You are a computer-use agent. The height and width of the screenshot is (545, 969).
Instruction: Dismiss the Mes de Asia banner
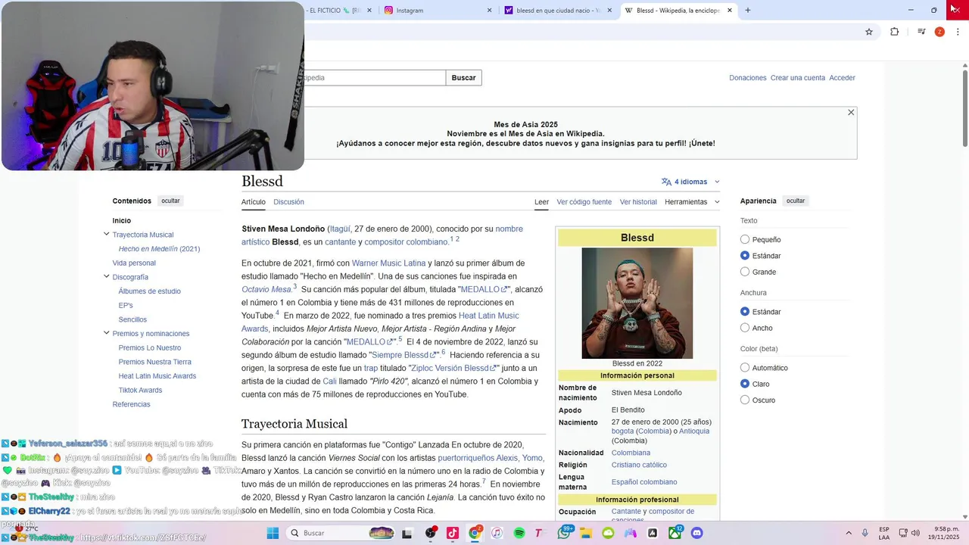[851, 113]
